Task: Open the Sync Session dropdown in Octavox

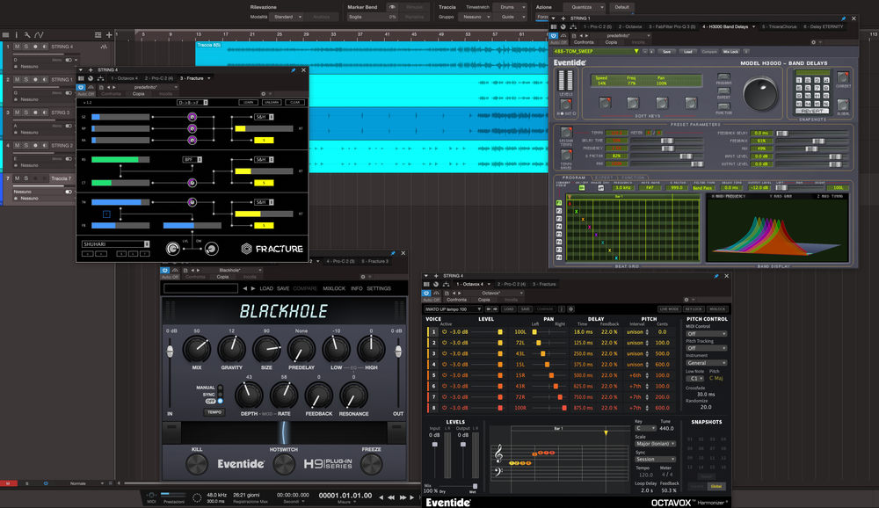Action: point(656,459)
